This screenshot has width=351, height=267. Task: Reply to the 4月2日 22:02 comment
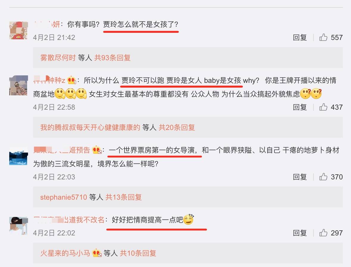[300, 233]
